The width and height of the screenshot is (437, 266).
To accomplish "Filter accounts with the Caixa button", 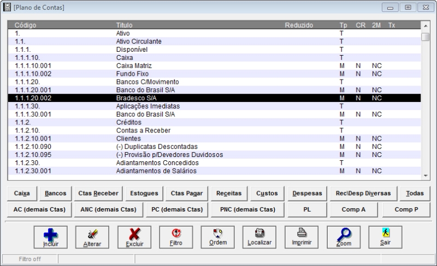I will coord(22,194).
